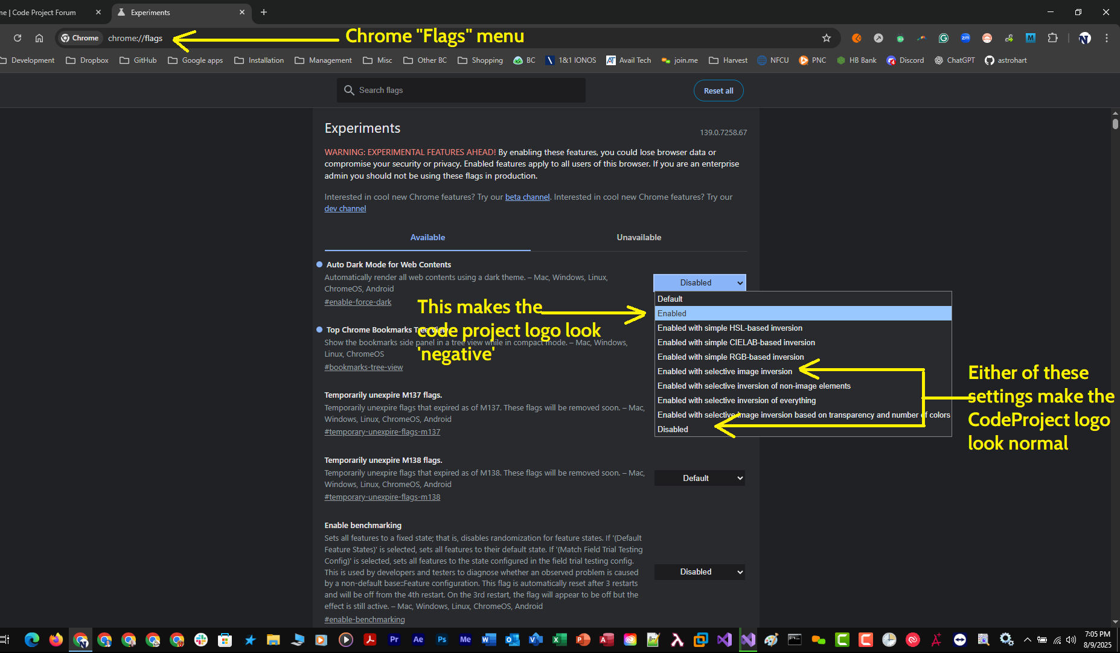Open the volume control in system tray
The height and width of the screenshot is (653, 1120).
1072,640
